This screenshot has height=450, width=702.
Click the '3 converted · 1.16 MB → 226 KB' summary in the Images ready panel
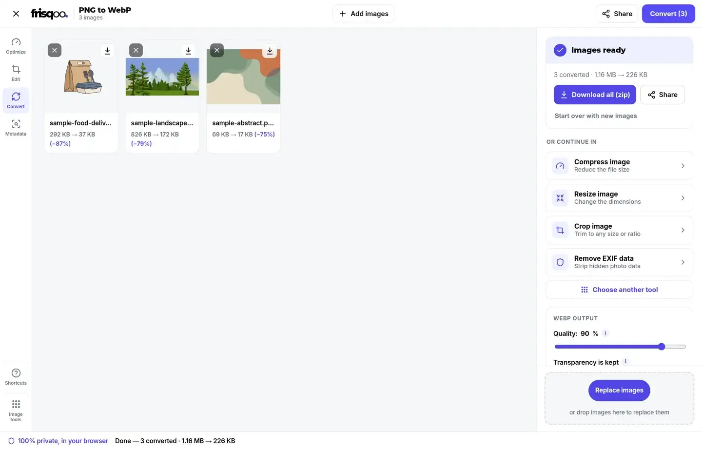click(601, 75)
